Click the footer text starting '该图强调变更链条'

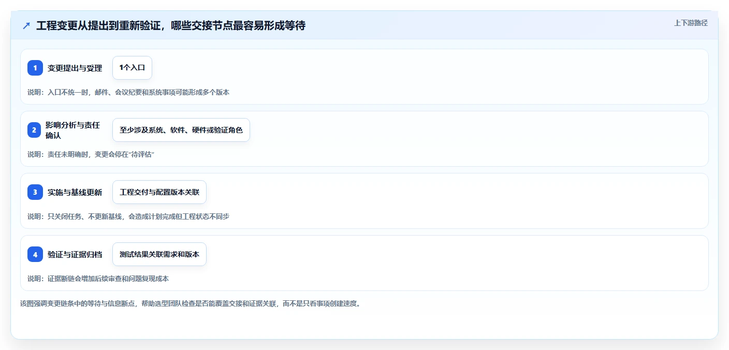tap(190, 303)
